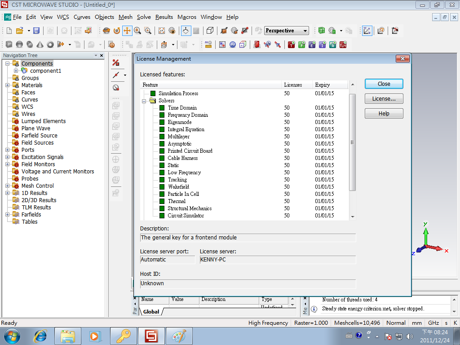Screen dimensions: 460x345
Task: Click the pick tool with red square
Action: click(116, 62)
